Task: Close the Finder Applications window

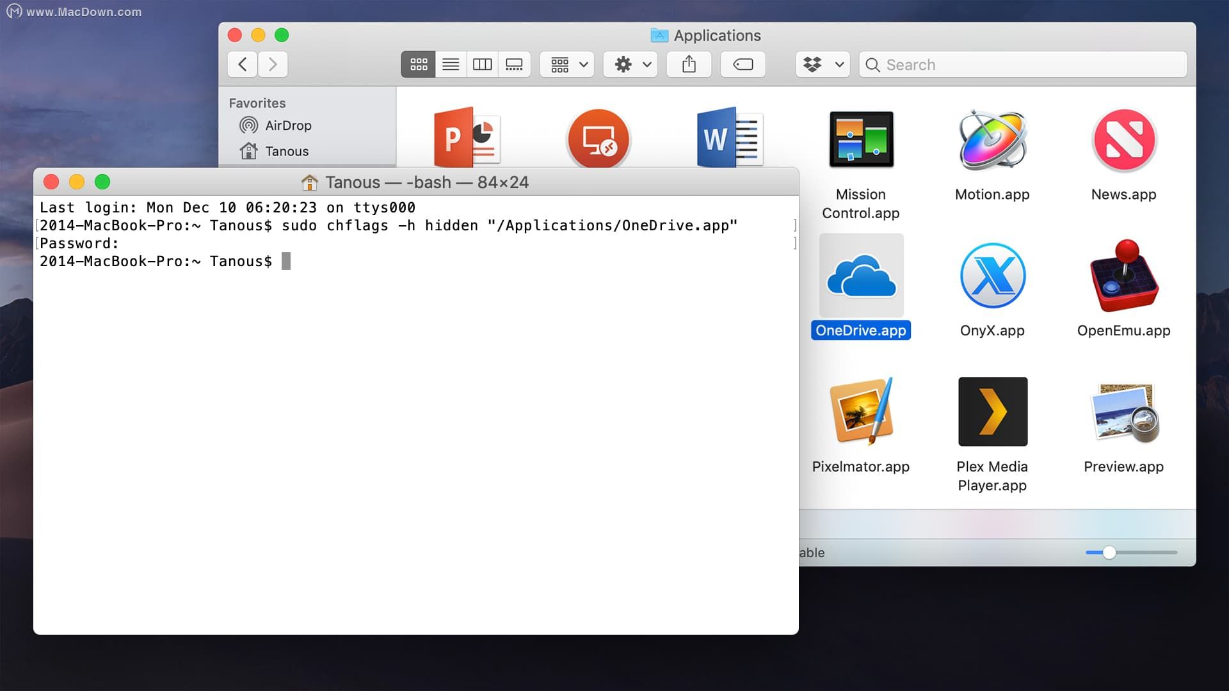Action: (x=235, y=35)
